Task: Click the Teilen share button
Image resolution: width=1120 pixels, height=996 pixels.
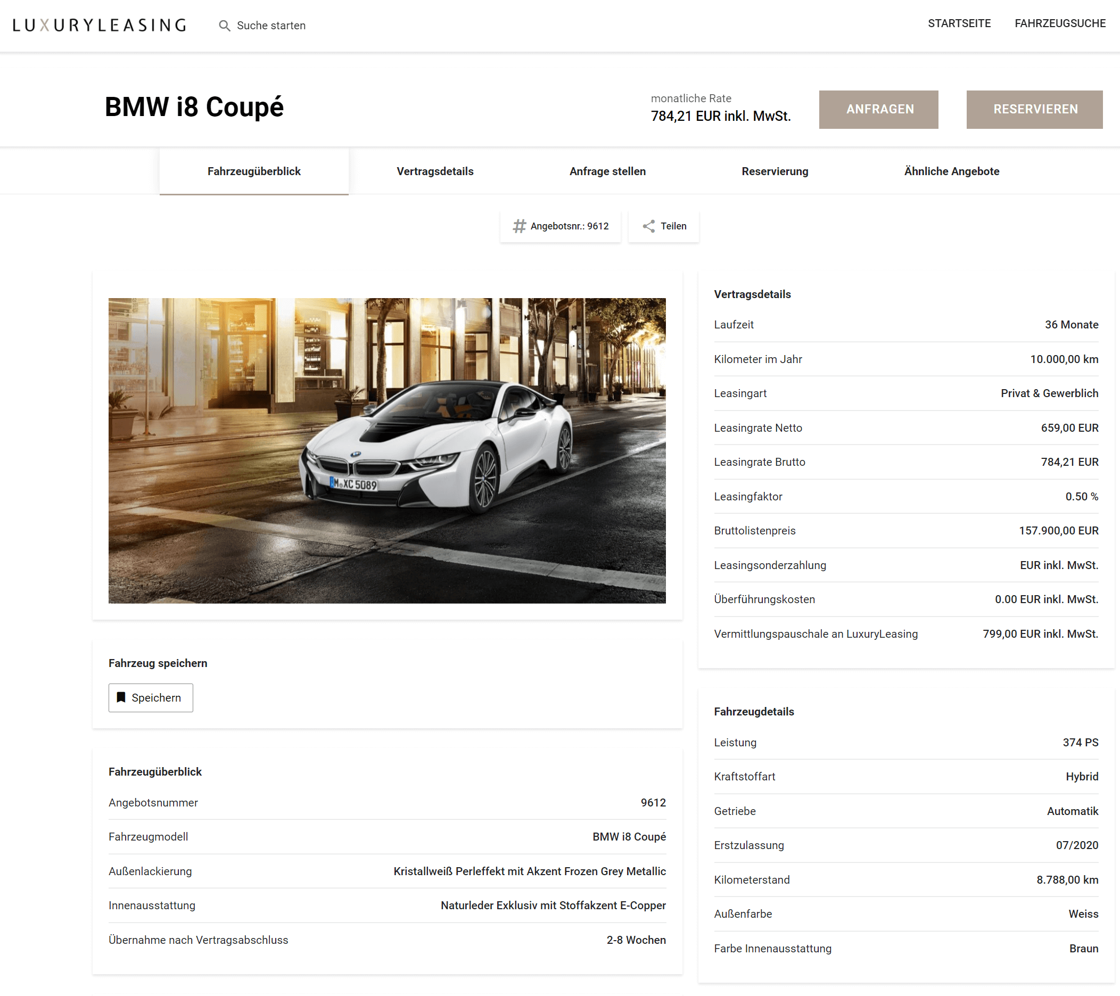Action: tap(664, 226)
